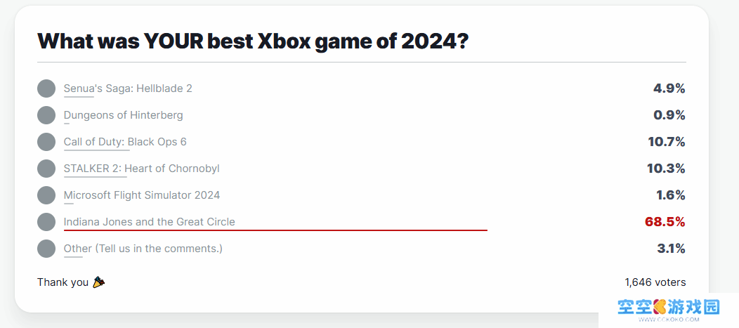Mark the STALKER 2: Heart of Chornobyl circle
Image resolution: width=739 pixels, height=328 pixels.
pyautogui.click(x=46, y=169)
